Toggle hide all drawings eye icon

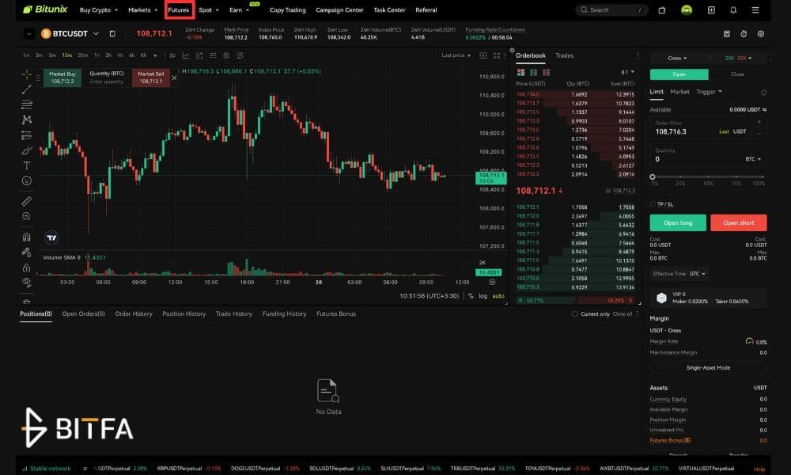coord(27,282)
